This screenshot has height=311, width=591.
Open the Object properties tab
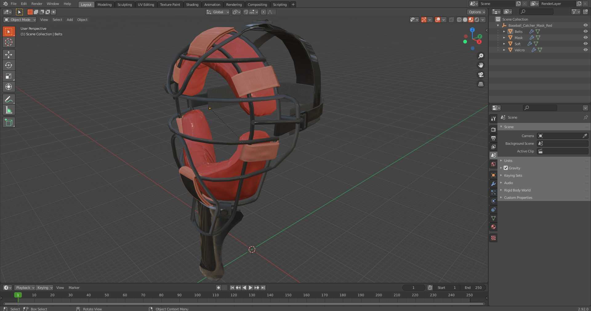pos(493,175)
